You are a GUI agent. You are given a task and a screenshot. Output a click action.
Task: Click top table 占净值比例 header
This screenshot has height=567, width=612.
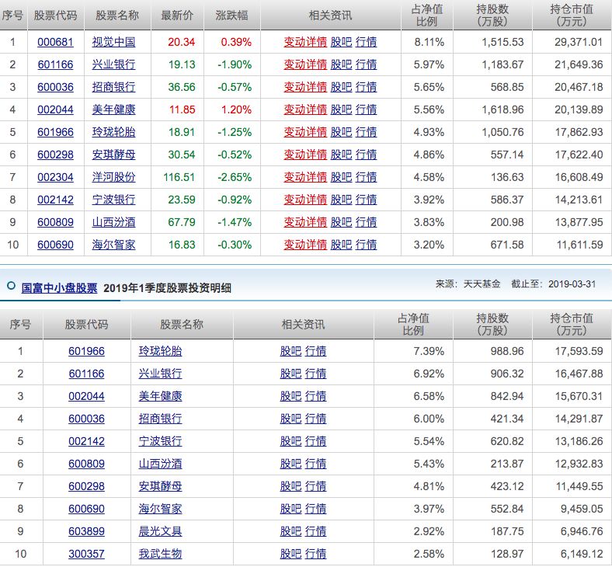click(x=427, y=16)
